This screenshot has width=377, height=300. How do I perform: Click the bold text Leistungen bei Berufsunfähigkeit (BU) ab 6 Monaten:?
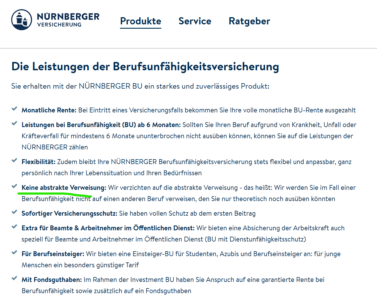(101, 125)
